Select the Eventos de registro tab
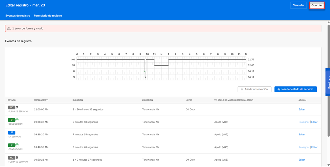The height and width of the screenshot is (167, 330). 17,15
